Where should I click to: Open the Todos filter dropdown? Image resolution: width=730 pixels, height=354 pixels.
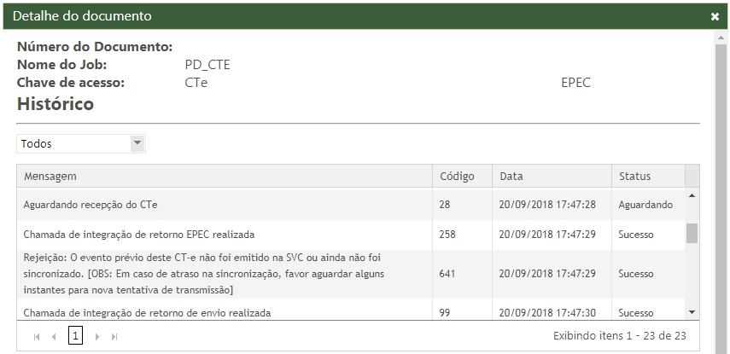(x=137, y=143)
